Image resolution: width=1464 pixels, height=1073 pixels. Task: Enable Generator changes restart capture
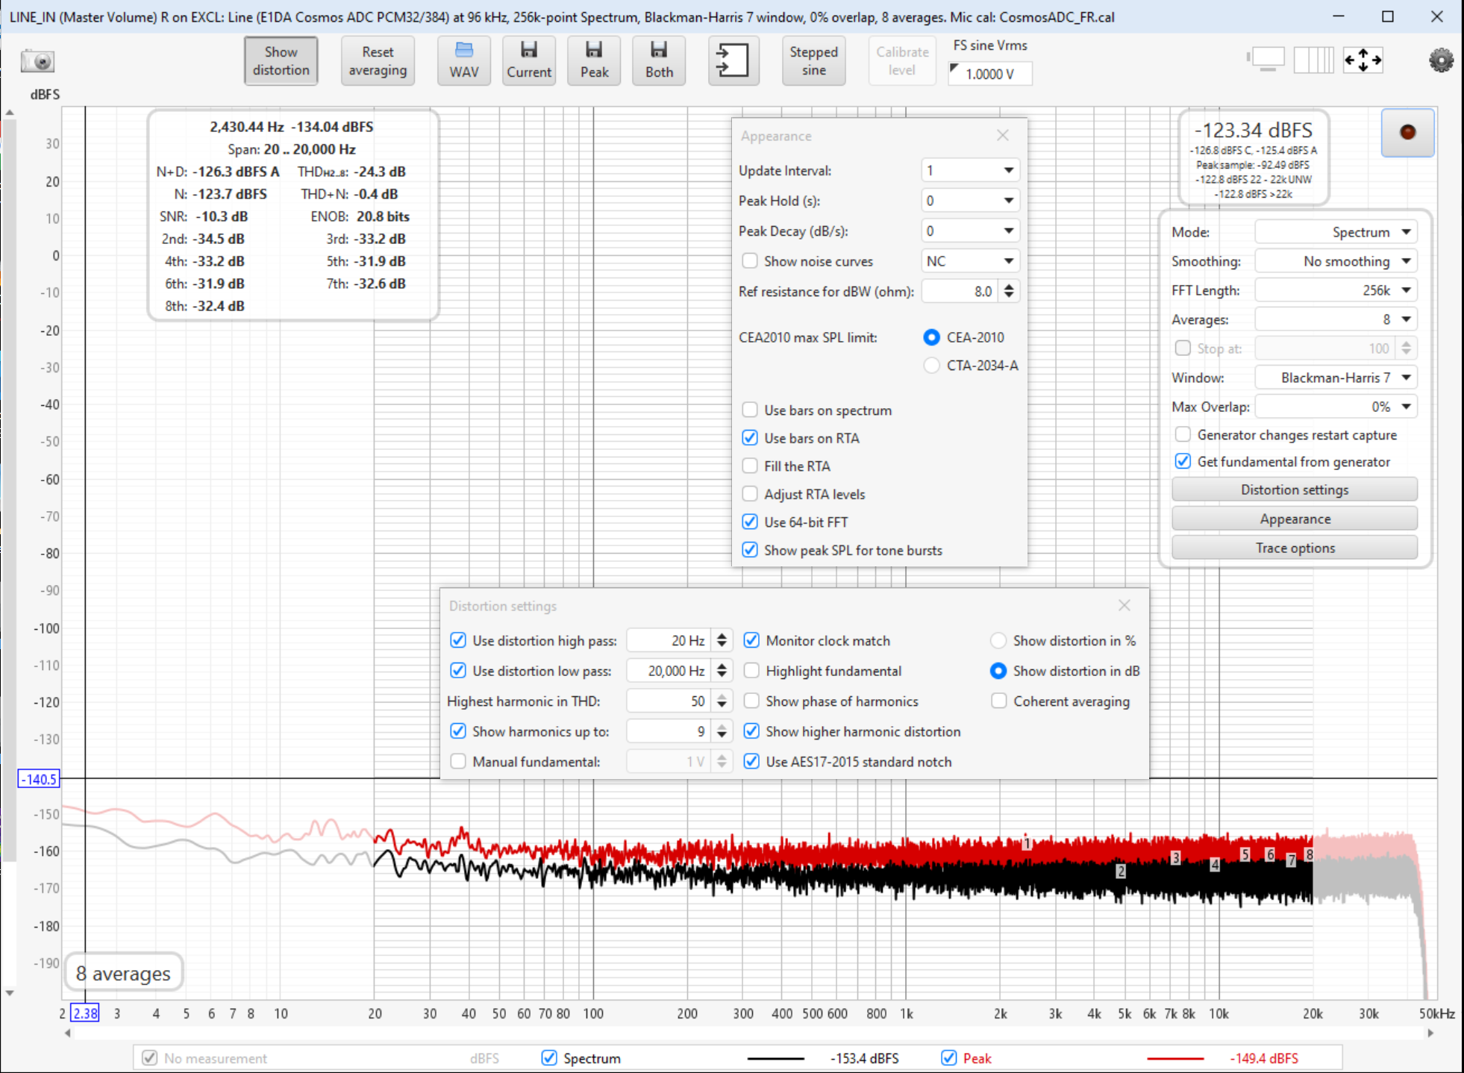(x=1183, y=435)
